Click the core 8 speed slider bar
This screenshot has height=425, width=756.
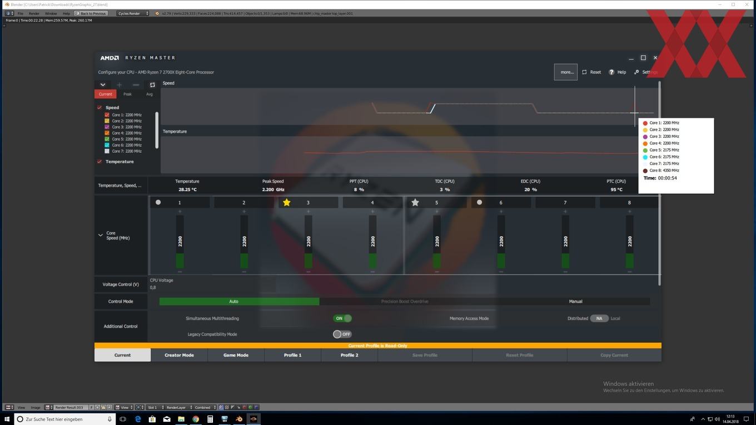(x=629, y=242)
